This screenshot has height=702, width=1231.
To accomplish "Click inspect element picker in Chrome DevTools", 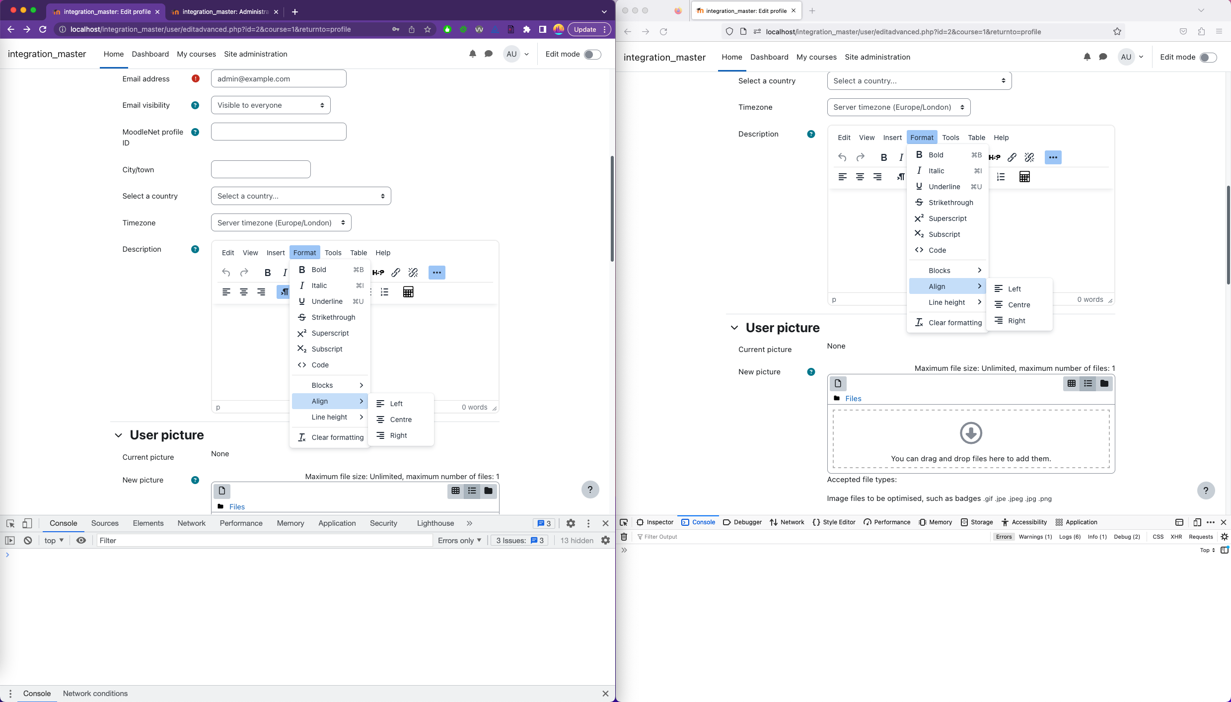I will coord(10,523).
